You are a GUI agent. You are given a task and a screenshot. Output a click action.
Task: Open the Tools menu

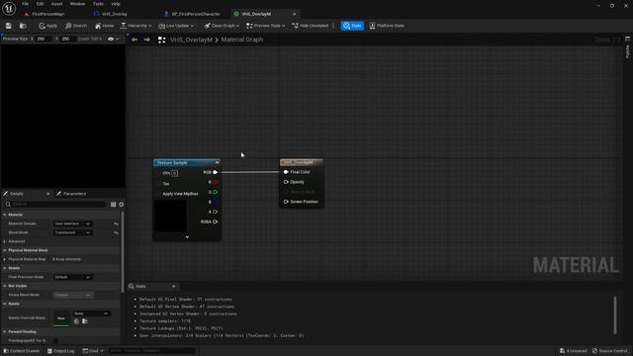98,4
